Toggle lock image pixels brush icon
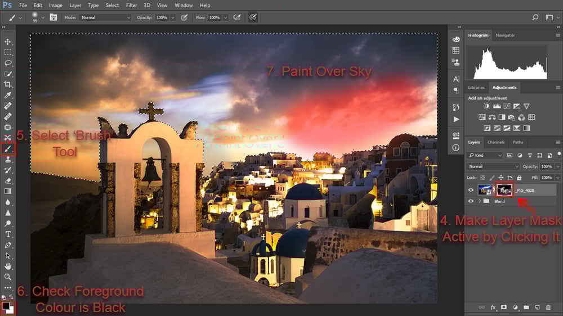 pos(491,178)
